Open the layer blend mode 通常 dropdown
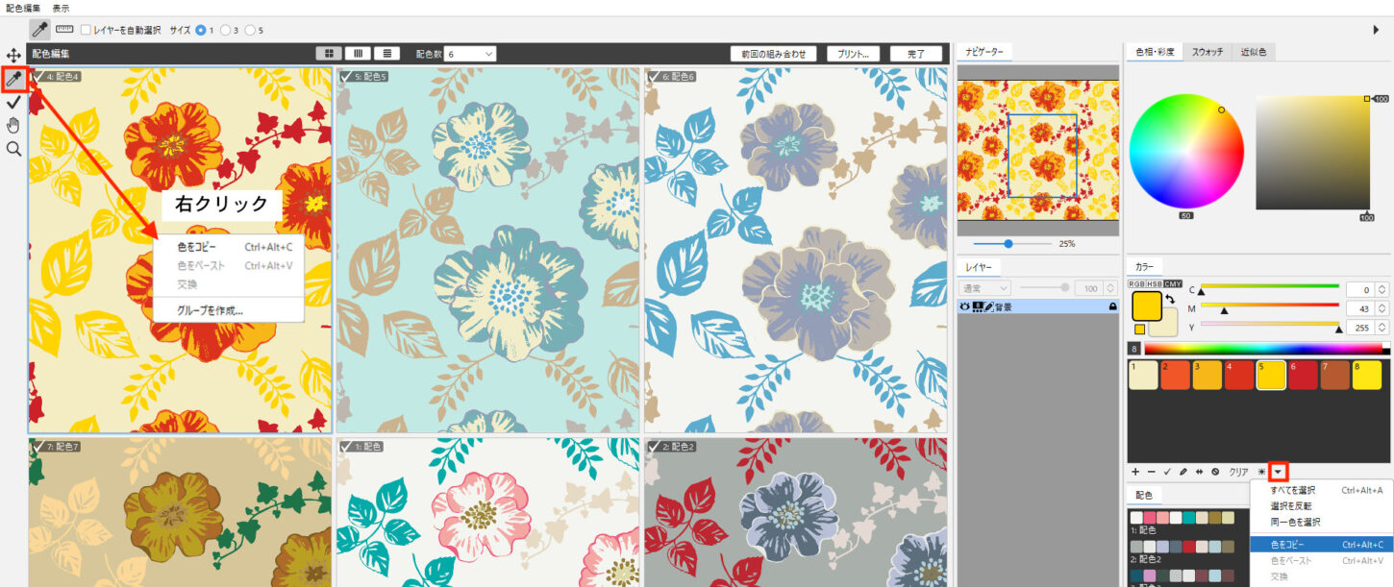The height and width of the screenshot is (587, 1394). 985,287
